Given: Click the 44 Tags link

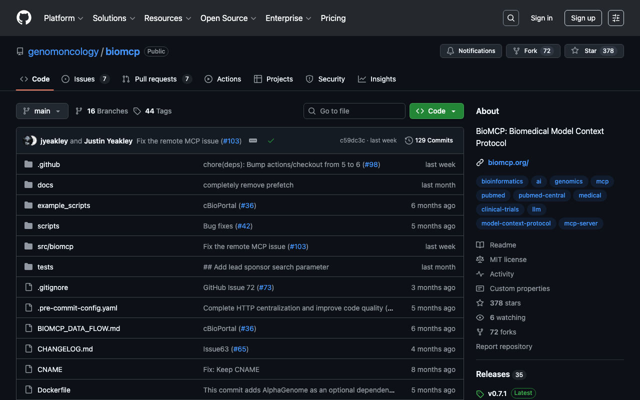Looking at the screenshot, I should [152, 111].
